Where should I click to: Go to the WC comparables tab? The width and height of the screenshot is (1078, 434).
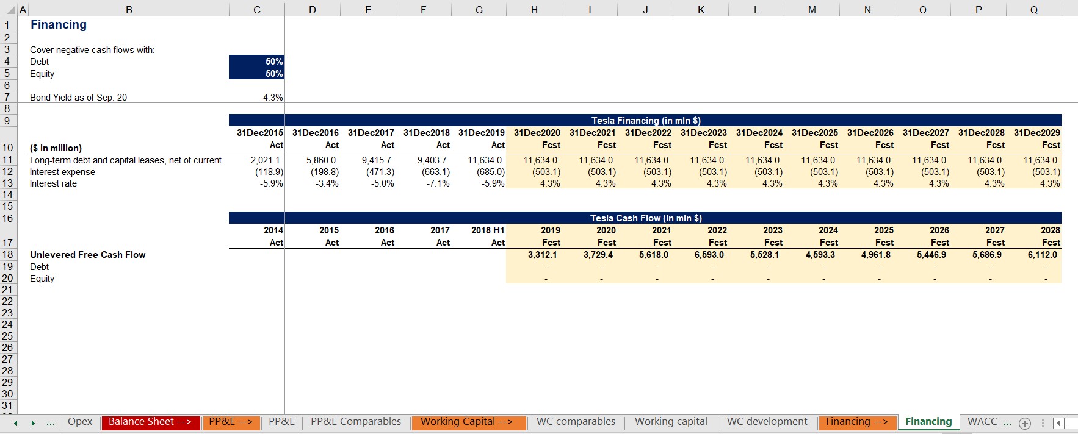[x=576, y=422]
